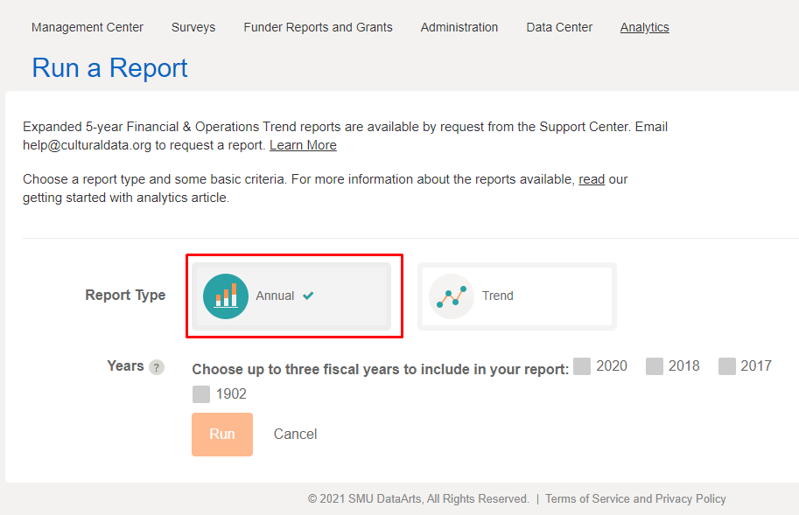Click the Cancel link

[295, 435]
